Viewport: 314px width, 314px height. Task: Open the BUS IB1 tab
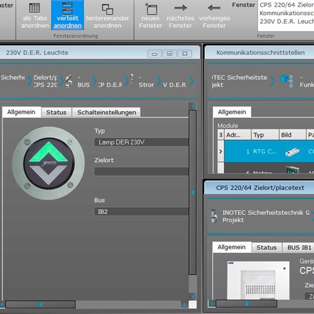tap(299, 247)
